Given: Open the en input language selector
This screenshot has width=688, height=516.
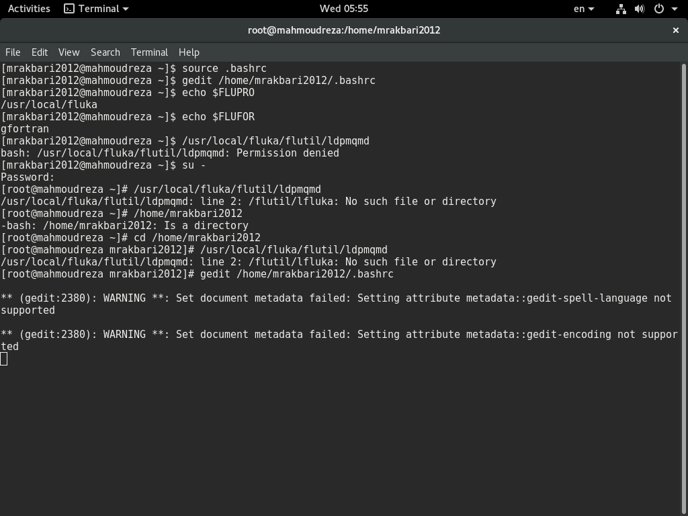Looking at the screenshot, I should [x=584, y=9].
